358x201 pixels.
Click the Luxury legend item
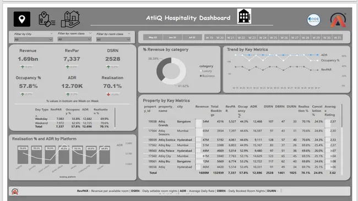click(206, 71)
